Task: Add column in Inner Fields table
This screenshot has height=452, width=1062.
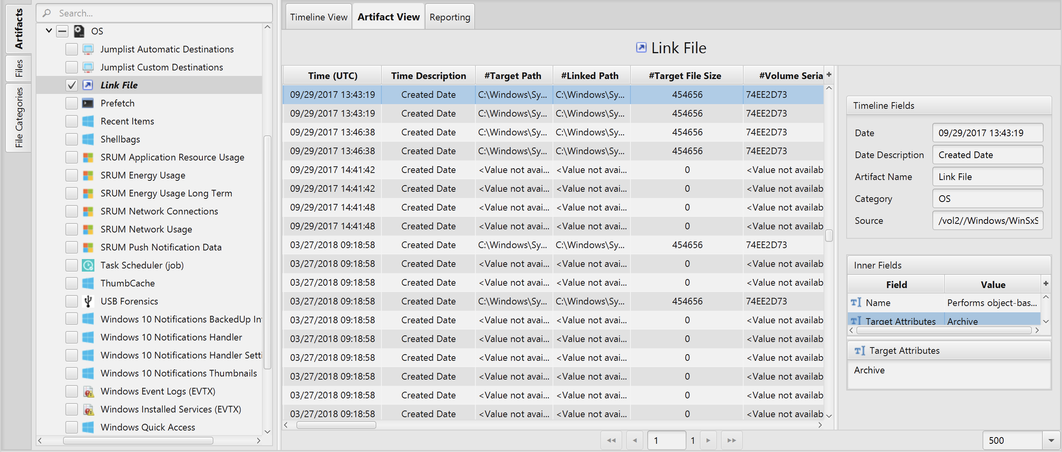Action: (1046, 283)
